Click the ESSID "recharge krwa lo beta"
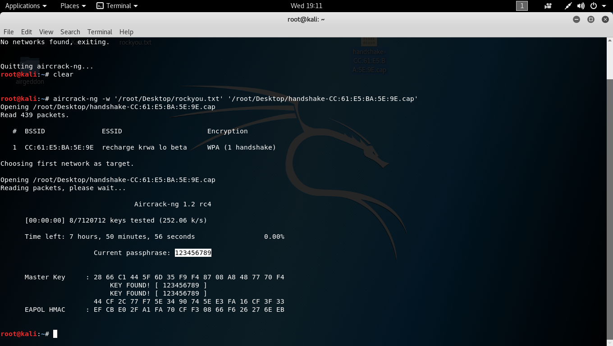 click(144, 147)
